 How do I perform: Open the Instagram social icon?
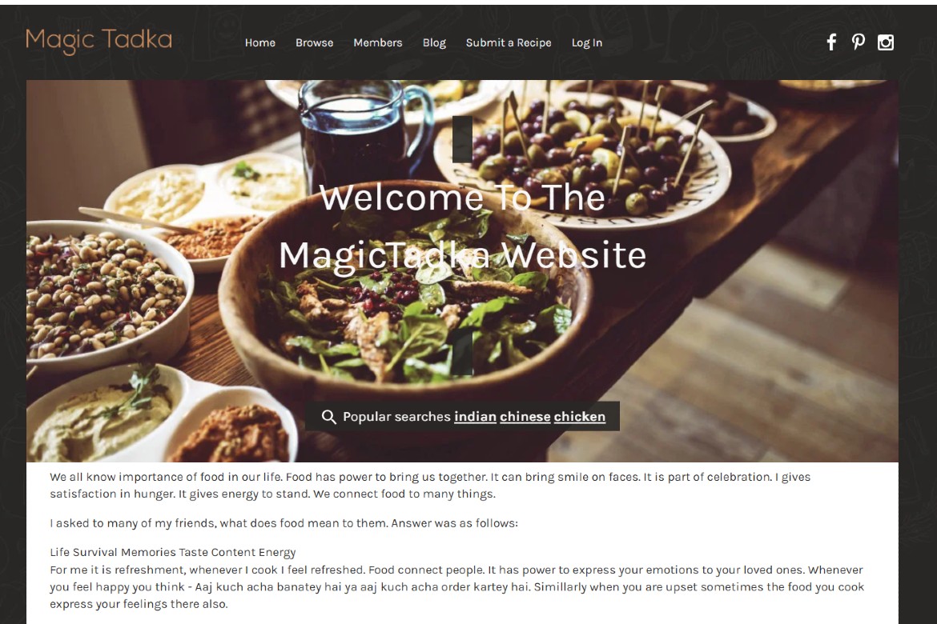tap(886, 42)
